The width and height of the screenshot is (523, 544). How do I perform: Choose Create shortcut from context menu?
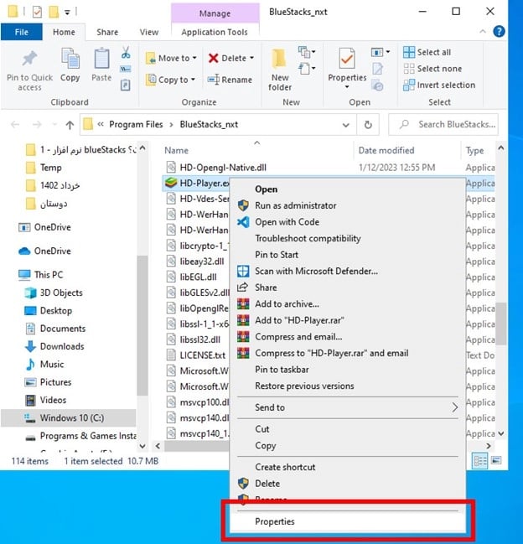click(348, 468)
